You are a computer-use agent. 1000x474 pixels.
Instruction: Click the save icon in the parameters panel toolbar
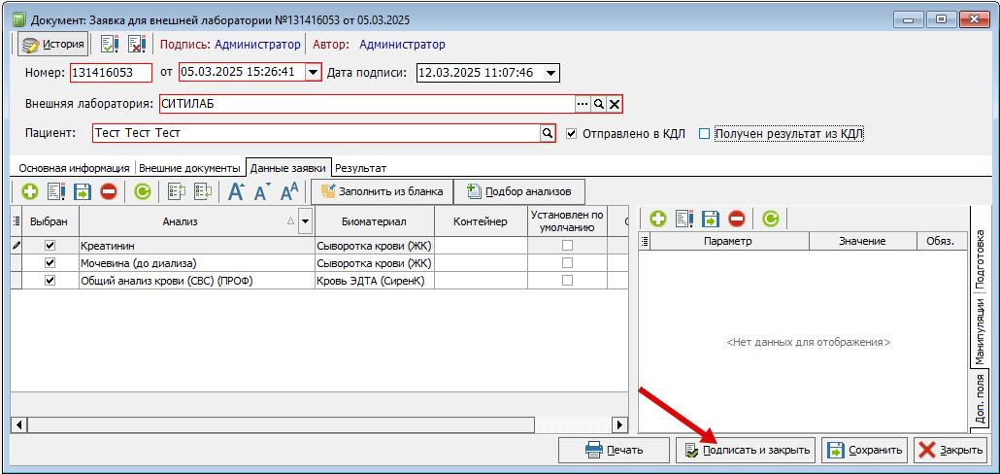(710, 220)
